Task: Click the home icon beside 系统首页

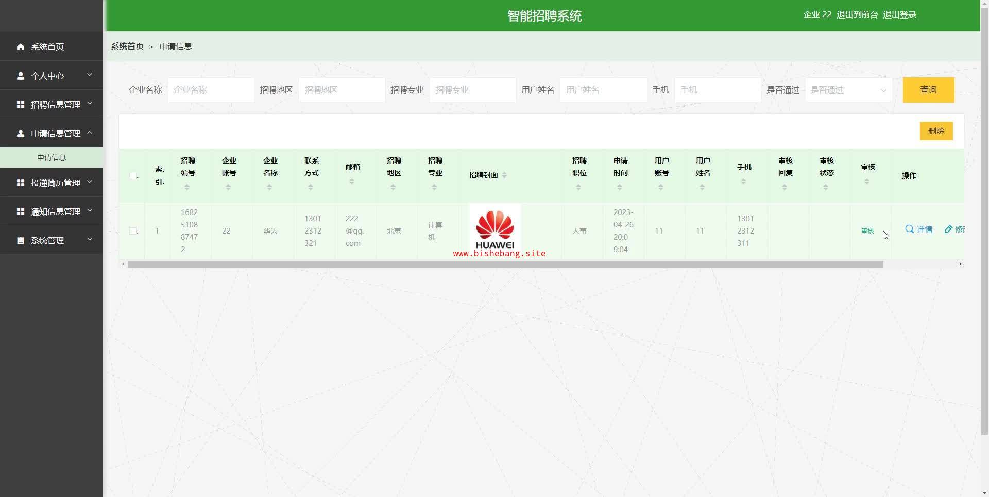Action: (x=21, y=47)
